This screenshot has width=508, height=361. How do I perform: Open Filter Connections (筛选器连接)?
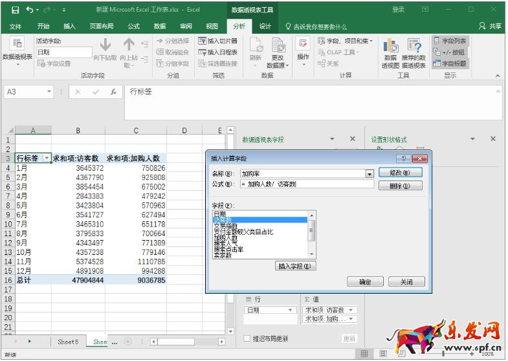tap(217, 63)
